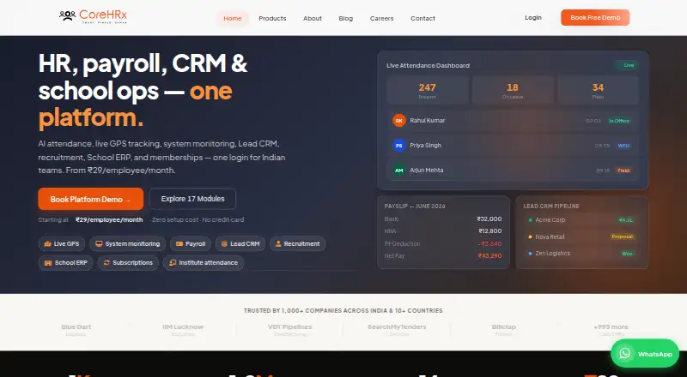Image resolution: width=687 pixels, height=377 pixels.
Task: Open the WhatsApp chat button
Action: (645, 353)
